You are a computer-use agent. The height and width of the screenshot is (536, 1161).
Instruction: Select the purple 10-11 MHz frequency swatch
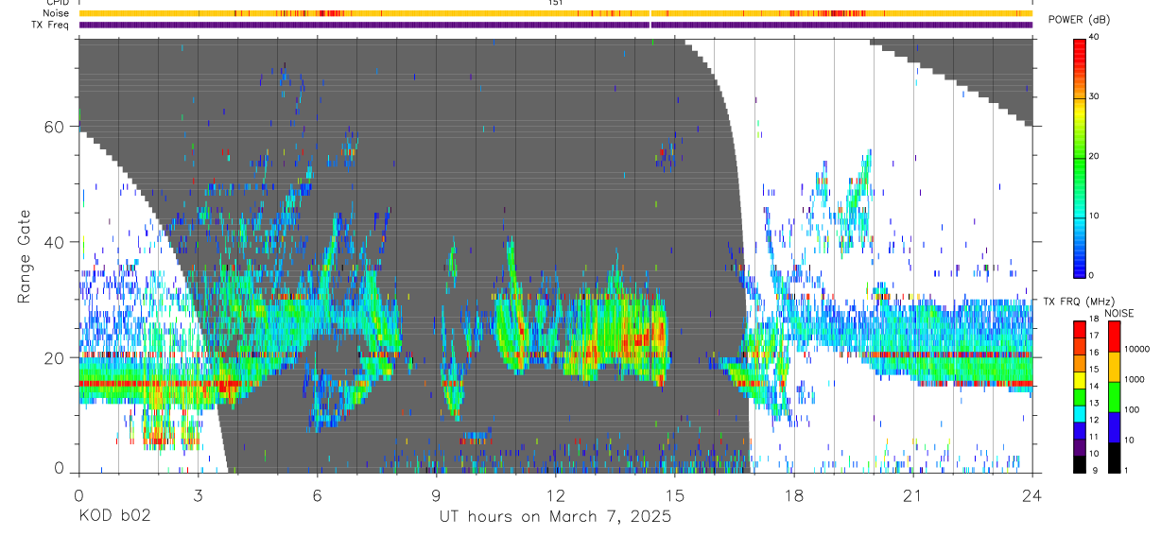(1081, 447)
